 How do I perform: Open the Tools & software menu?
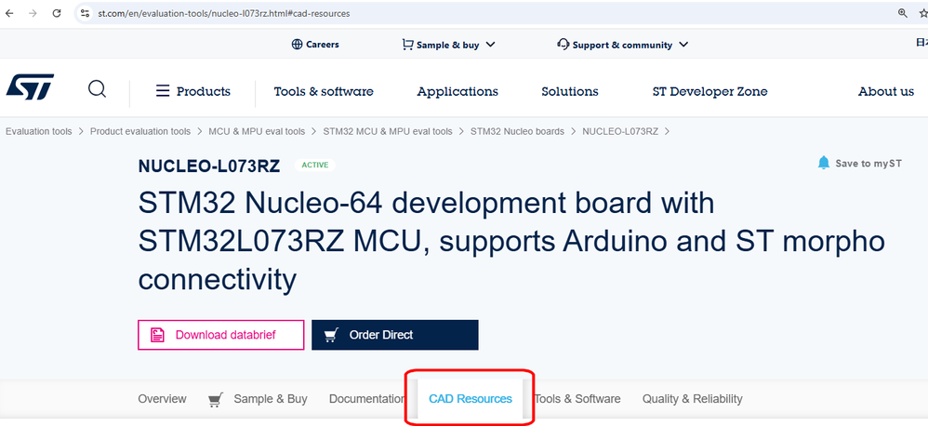pos(324,92)
